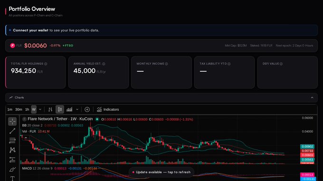Open the Fibonacci retracement tool

tap(12, 140)
